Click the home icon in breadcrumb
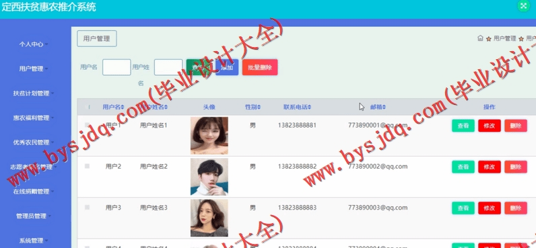Screen dimensions: 536x248 pyautogui.click(x=480, y=38)
